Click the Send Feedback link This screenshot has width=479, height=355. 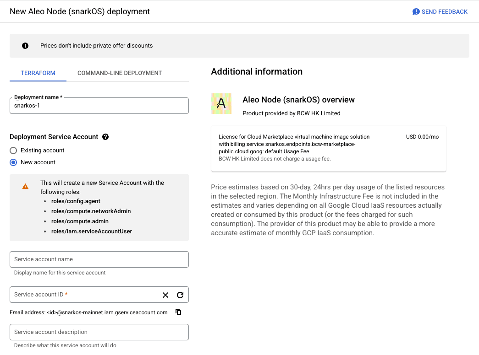click(x=444, y=11)
